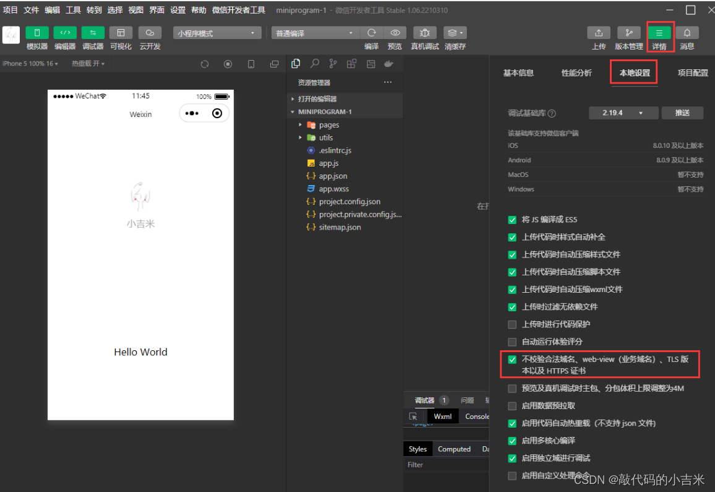
Task: Click the element inspector arrow icon in debugger
Action: coord(413,416)
